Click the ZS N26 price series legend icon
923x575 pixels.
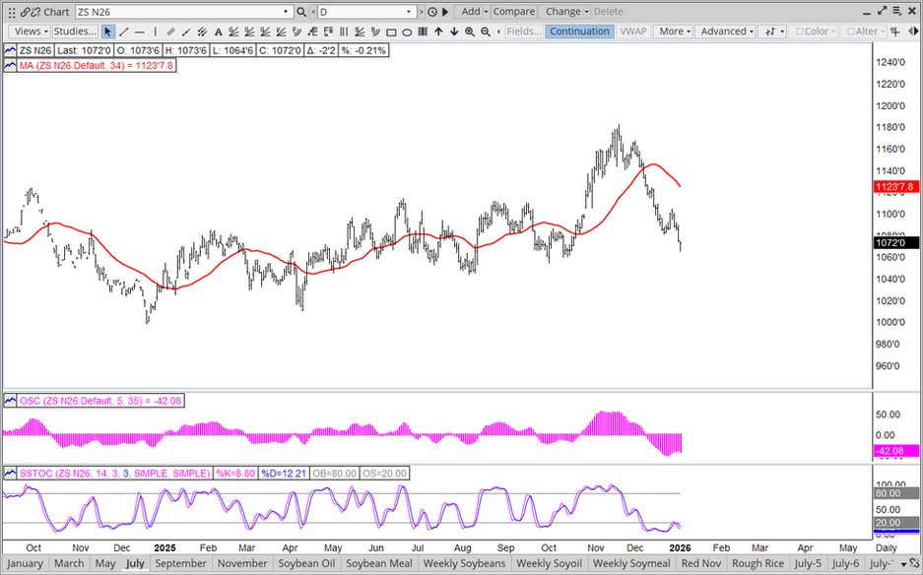[x=10, y=50]
